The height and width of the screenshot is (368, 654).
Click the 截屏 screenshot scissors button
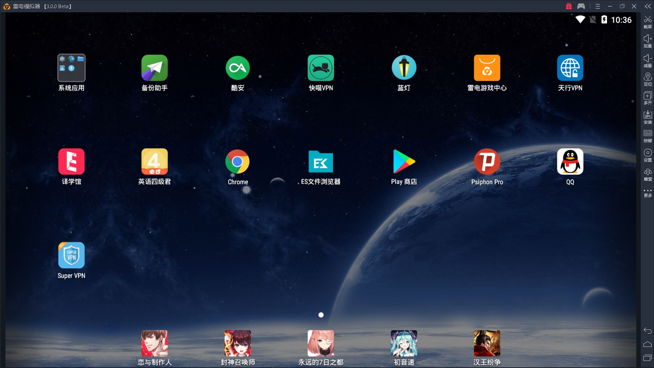(x=648, y=22)
